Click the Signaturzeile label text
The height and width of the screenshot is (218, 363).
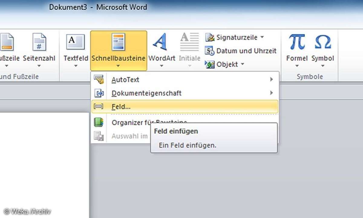tap(237, 38)
